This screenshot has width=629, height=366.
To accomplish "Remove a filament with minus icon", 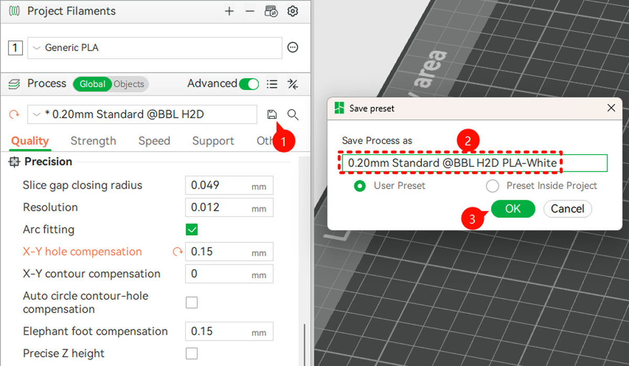I will click(x=250, y=11).
